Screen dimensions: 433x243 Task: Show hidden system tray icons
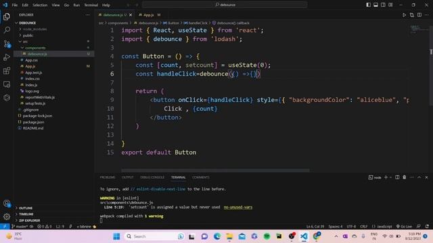(336, 236)
